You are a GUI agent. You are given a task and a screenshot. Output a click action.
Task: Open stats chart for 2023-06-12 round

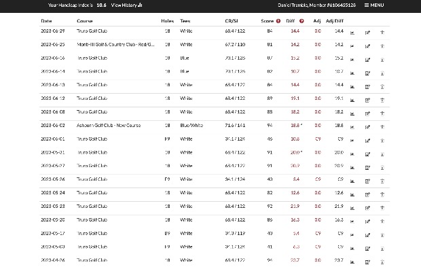click(352, 100)
